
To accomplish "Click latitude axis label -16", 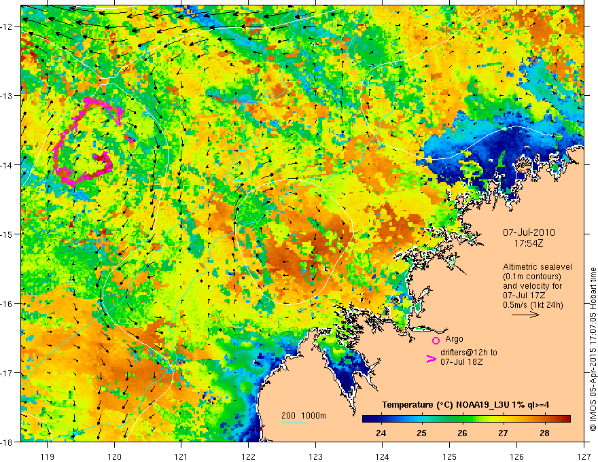I will 7,304.
